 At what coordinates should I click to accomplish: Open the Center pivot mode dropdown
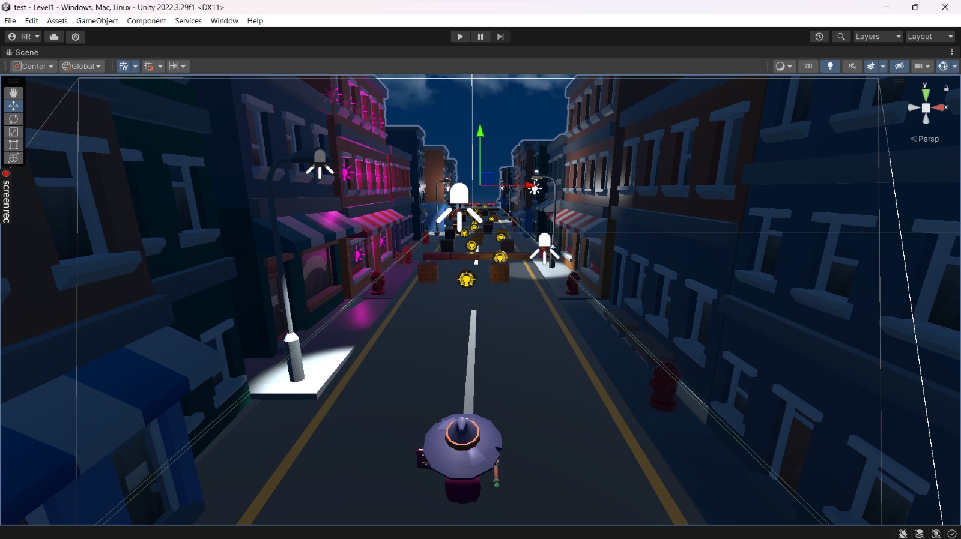[x=34, y=66]
